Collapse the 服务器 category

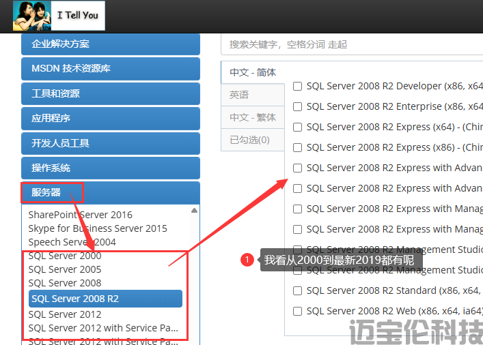point(111,193)
